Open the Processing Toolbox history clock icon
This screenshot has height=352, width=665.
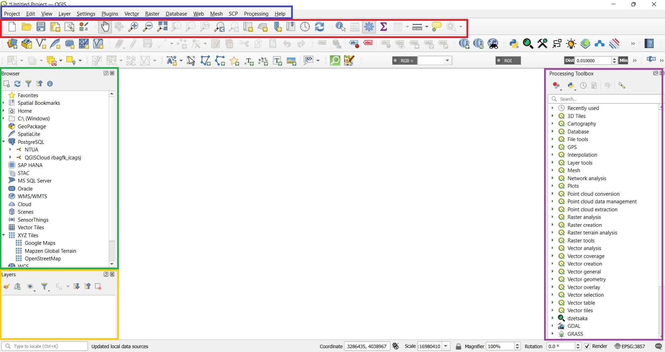583,85
